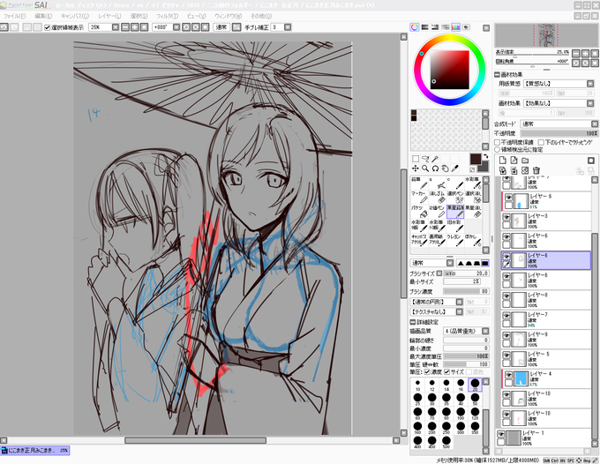Select the lasso selection tool

(x=425, y=159)
